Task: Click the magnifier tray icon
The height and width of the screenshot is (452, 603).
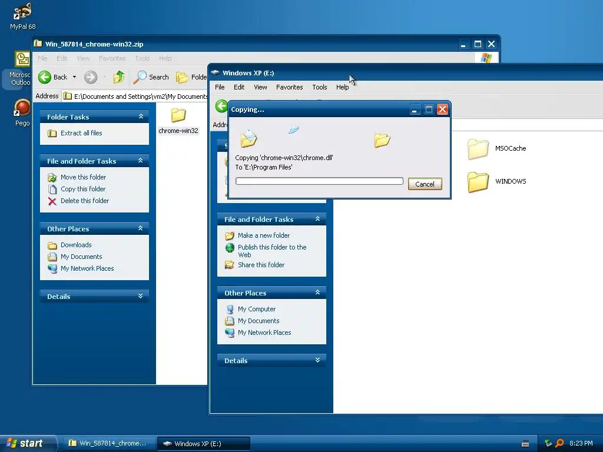Action: tap(559, 443)
